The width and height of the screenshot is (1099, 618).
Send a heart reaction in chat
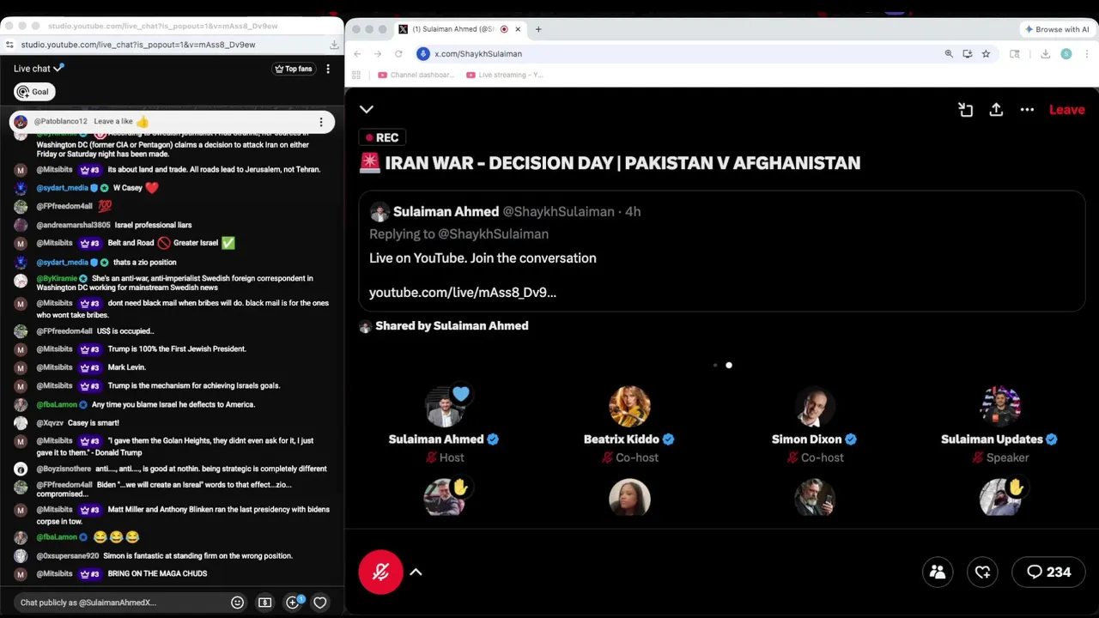[x=319, y=603]
